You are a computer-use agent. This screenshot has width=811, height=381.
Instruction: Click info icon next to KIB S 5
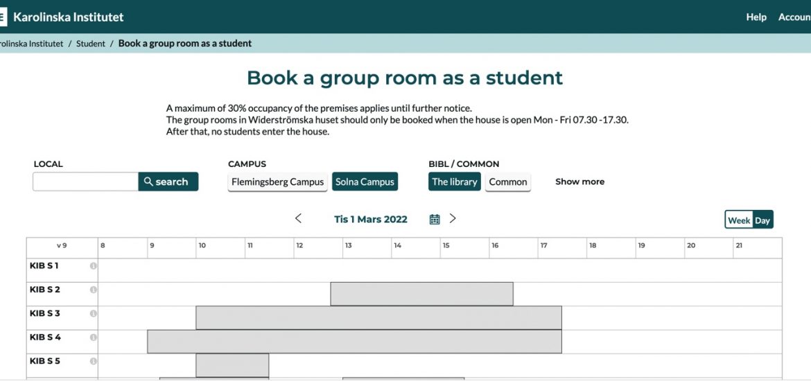pos(93,362)
